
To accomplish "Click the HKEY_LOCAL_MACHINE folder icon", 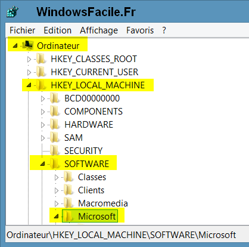I will pos(41,85).
